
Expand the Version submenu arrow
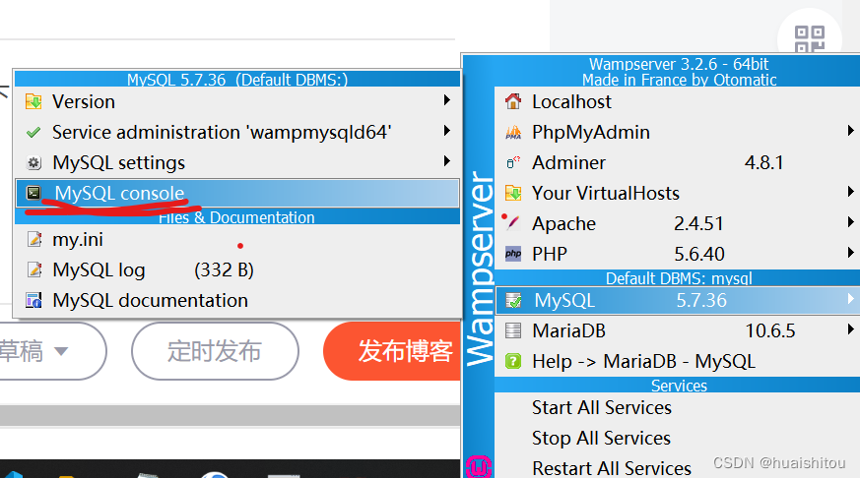tap(447, 100)
